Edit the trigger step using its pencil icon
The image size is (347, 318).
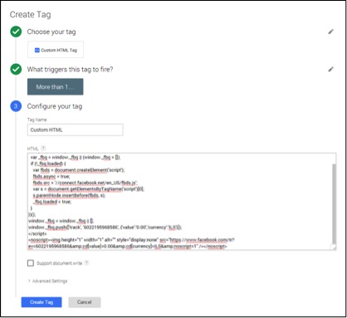coord(330,69)
